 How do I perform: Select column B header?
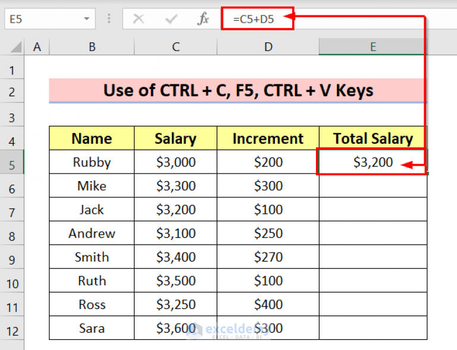(x=92, y=46)
